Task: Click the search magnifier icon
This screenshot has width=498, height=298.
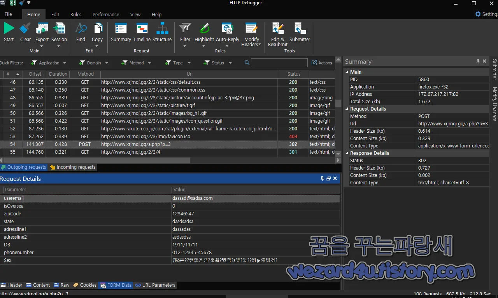Action: tap(247, 62)
